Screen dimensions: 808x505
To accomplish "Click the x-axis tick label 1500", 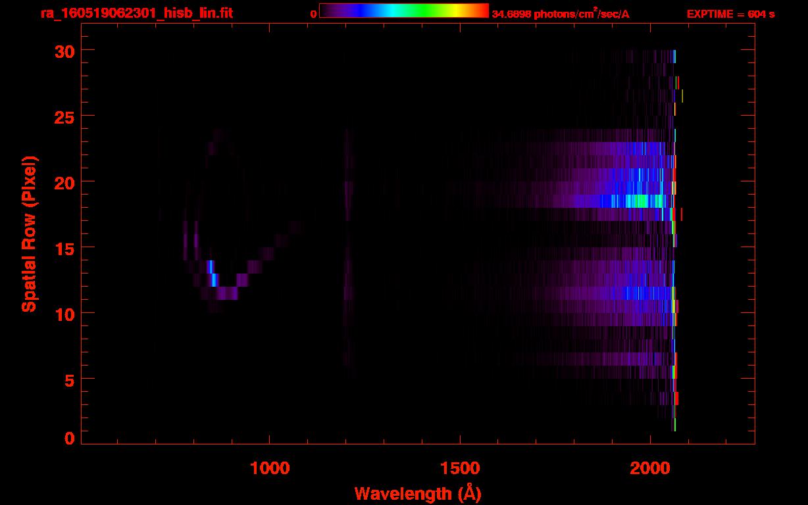I will [x=460, y=468].
